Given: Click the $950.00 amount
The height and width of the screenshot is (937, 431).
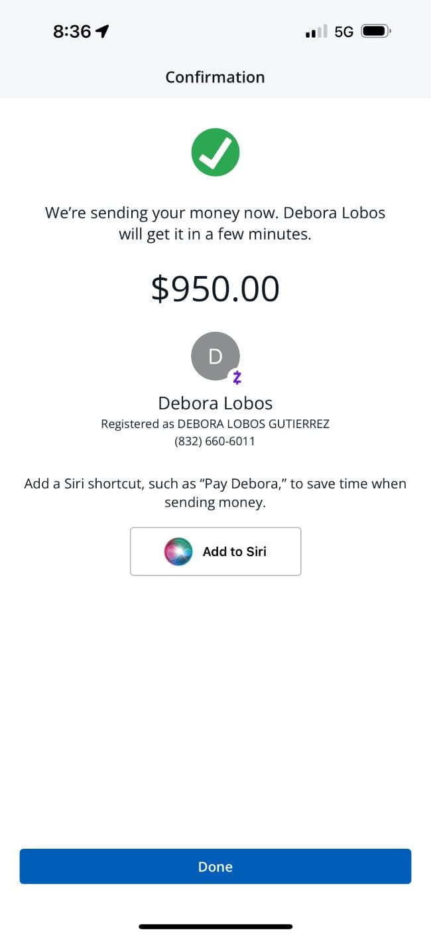Looking at the screenshot, I should [x=215, y=289].
